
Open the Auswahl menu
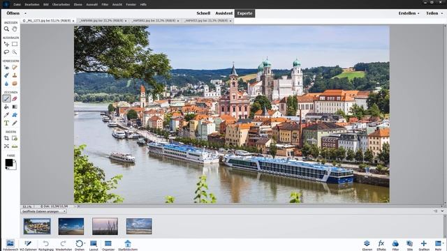(91, 5)
